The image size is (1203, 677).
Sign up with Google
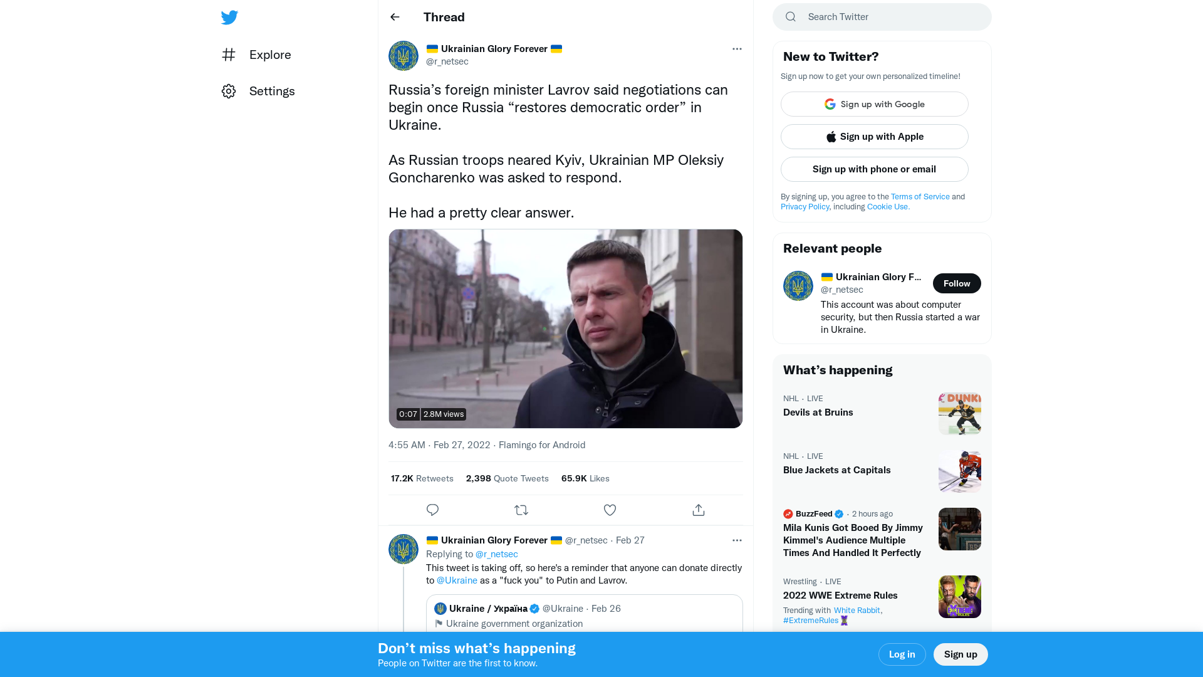[x=875, y=104]
